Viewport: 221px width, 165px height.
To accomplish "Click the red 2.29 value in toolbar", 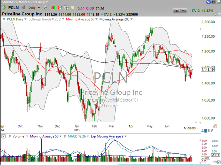I will click(81, 8).
